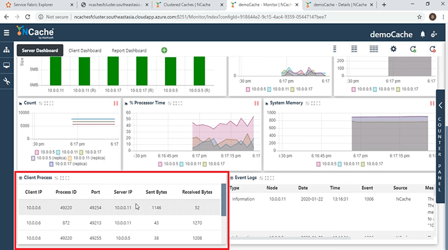Click the Client Process table scrollbar
Screen dimensions: 448x250
click(x=223, y=200)
